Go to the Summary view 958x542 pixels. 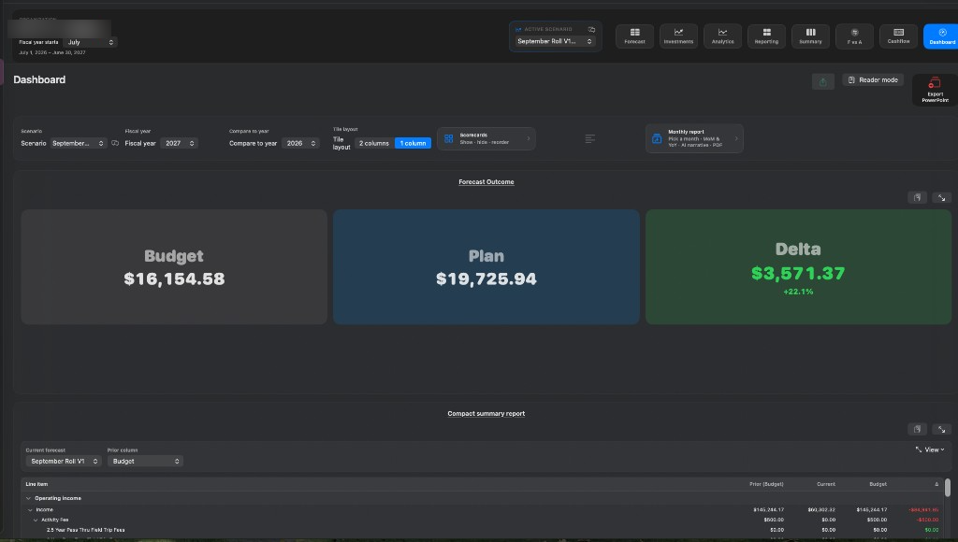coord(810,36)
